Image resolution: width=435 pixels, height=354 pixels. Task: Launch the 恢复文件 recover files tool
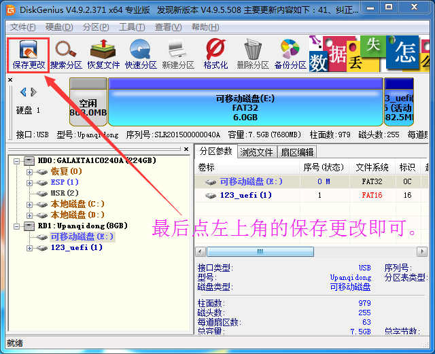103,55
